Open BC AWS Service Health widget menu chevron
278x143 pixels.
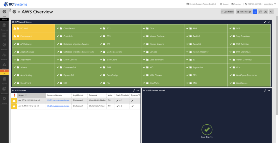click(x=269, y=90)
